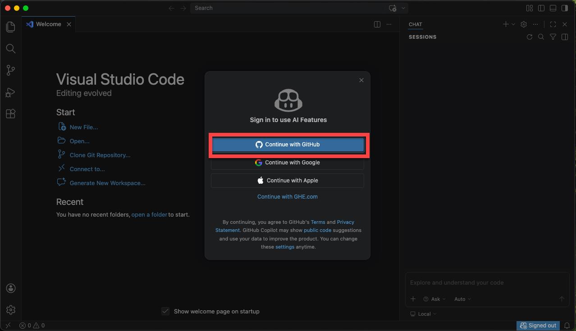Open the Continue with GHE.com link
576x331 pixels.
coord(287,196)
